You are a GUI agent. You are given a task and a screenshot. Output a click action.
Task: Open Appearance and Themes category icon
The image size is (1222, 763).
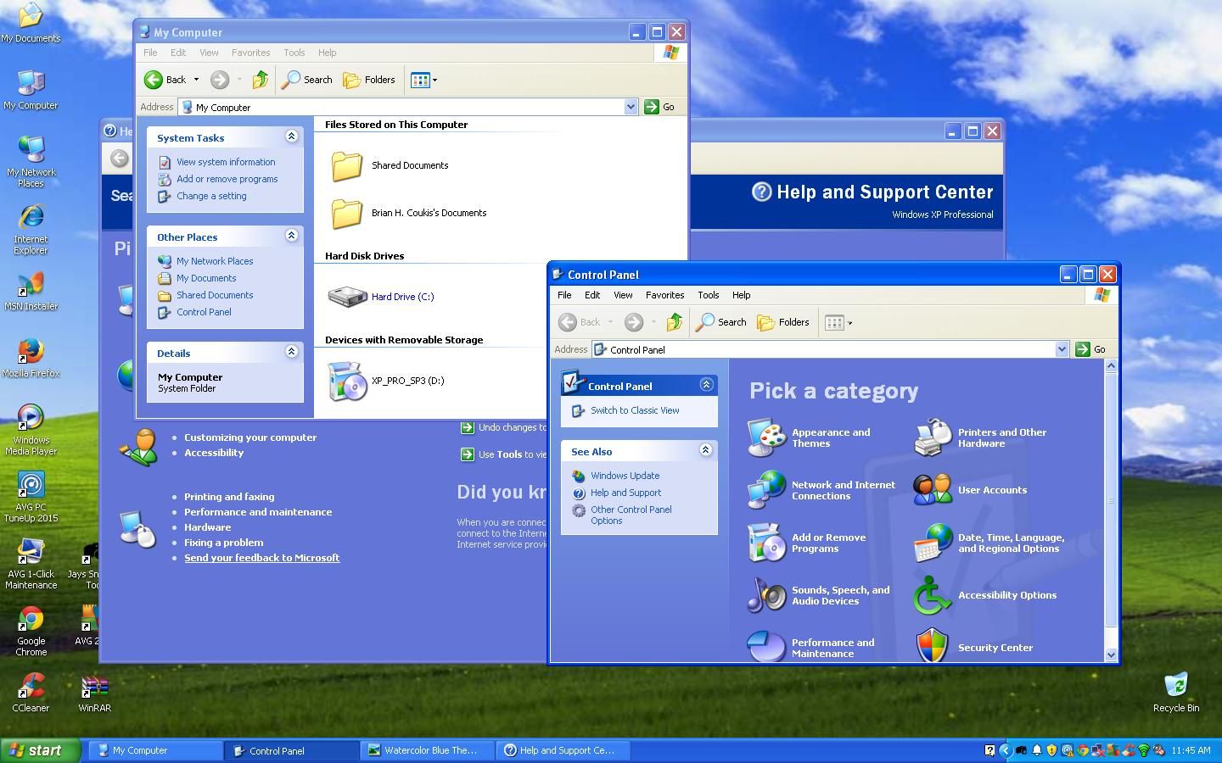[766, 437]
